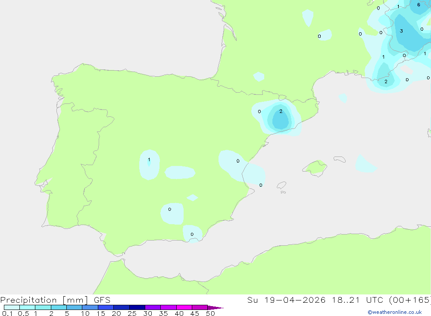This screenshot has width=431, height=316.
Task: Click the '(00+165)' forecast offset text
Action: (410, 300)
